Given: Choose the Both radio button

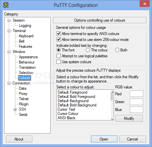Looking at the screenshot, I should 117,50.
